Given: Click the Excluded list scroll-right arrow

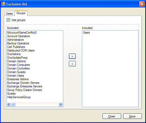Looking at the screenshot, I should click(60, 104).
